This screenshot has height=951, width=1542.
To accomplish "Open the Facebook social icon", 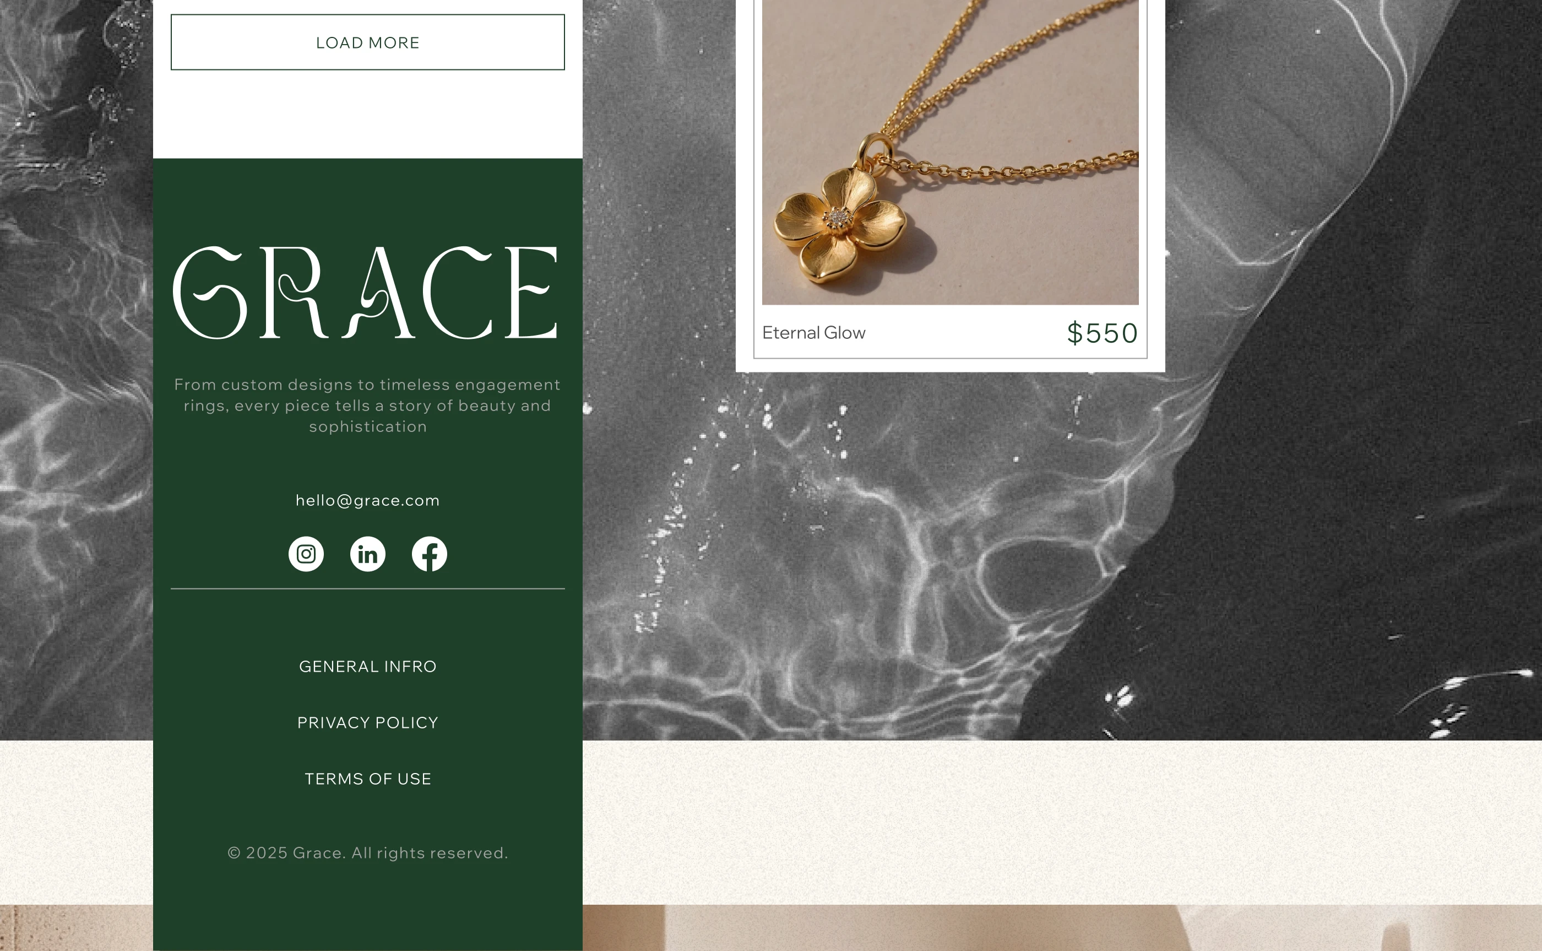I will point(430,554).
